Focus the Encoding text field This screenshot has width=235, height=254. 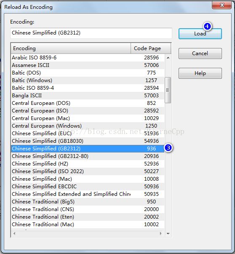[x=91, y=33]
